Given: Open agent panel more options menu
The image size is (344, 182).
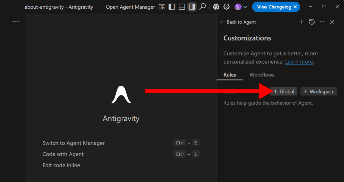Looking at the screenshot, I should 322,22.
